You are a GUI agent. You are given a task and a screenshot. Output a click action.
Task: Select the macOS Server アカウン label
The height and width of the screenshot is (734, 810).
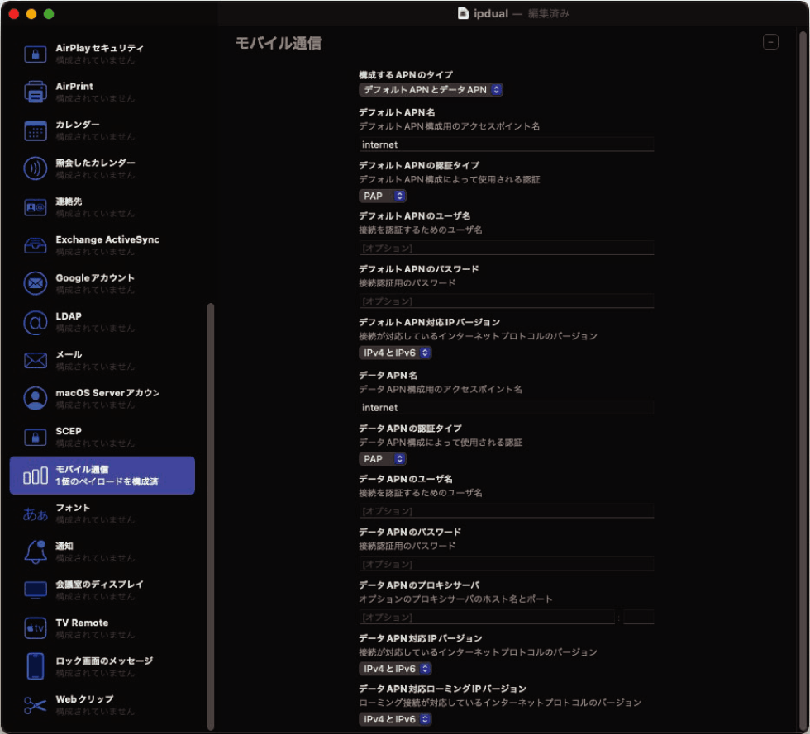(x=107, y=393)
